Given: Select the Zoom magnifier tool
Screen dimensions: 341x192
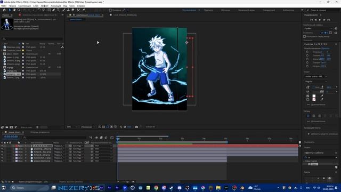Looking at the screenshot, I should point(19,10).
